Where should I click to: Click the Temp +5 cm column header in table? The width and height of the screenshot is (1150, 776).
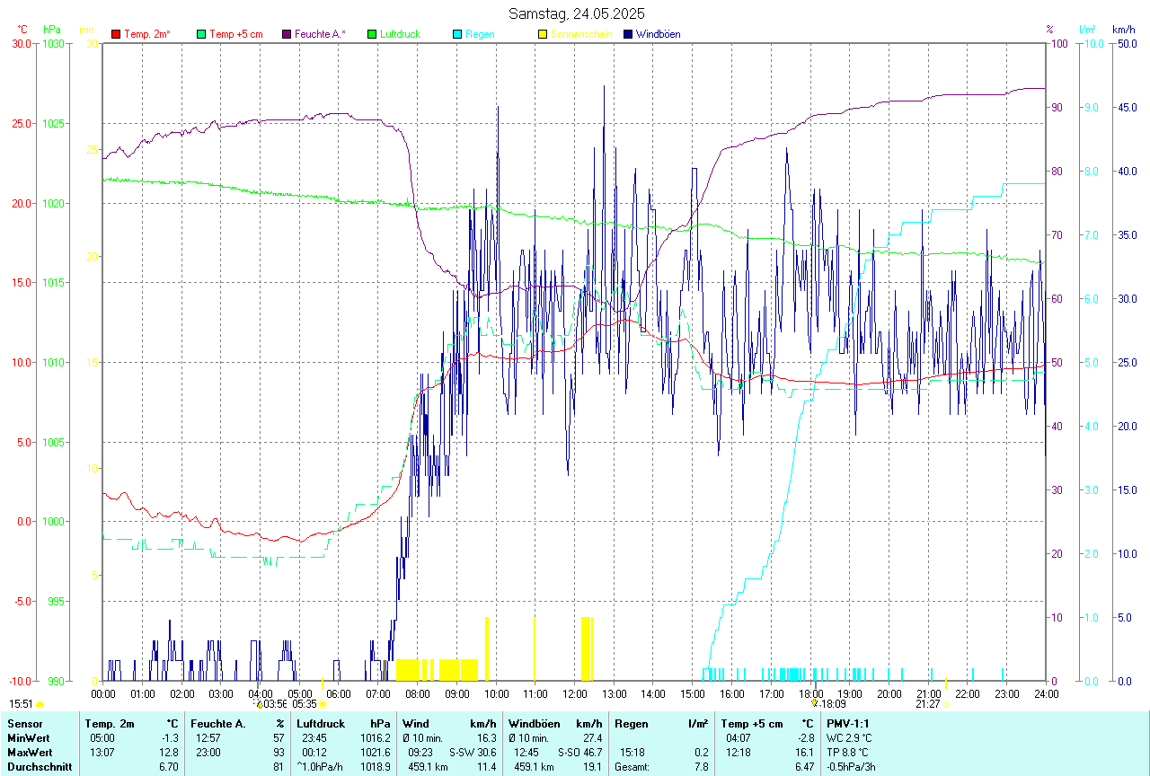(752, 724)
